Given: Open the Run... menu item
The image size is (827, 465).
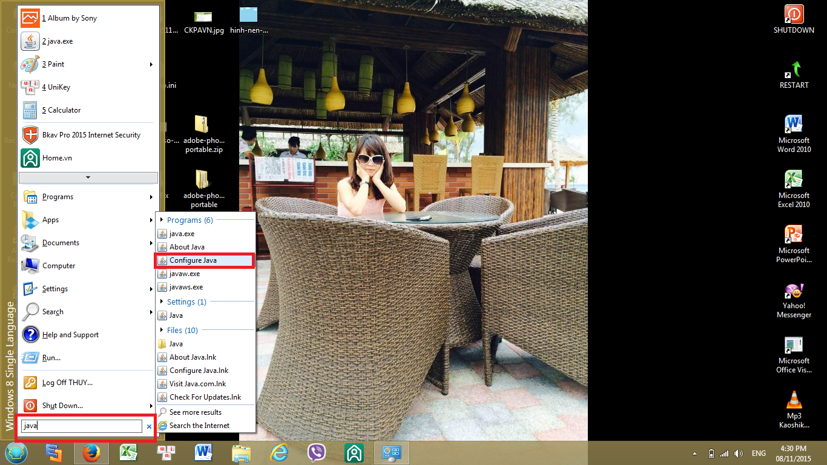Looking at the screenshot, I should [51, 358].
